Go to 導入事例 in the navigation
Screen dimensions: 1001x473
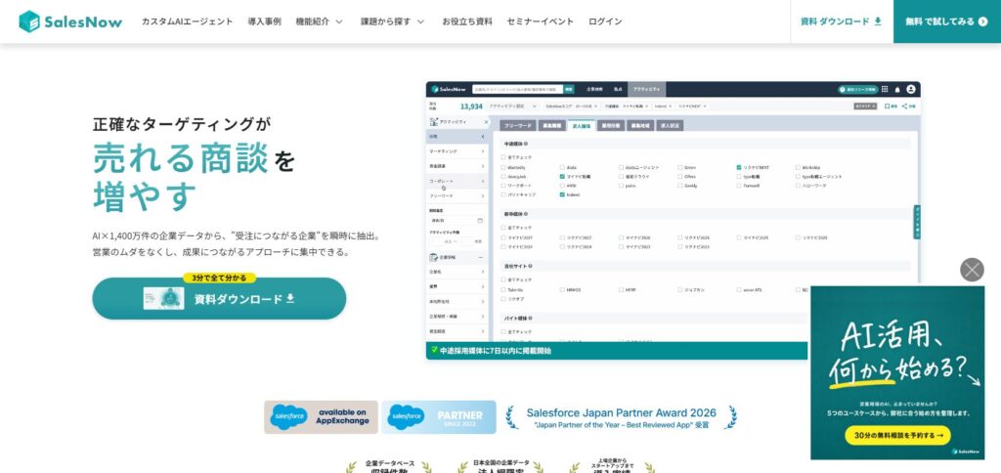(264, 21)
